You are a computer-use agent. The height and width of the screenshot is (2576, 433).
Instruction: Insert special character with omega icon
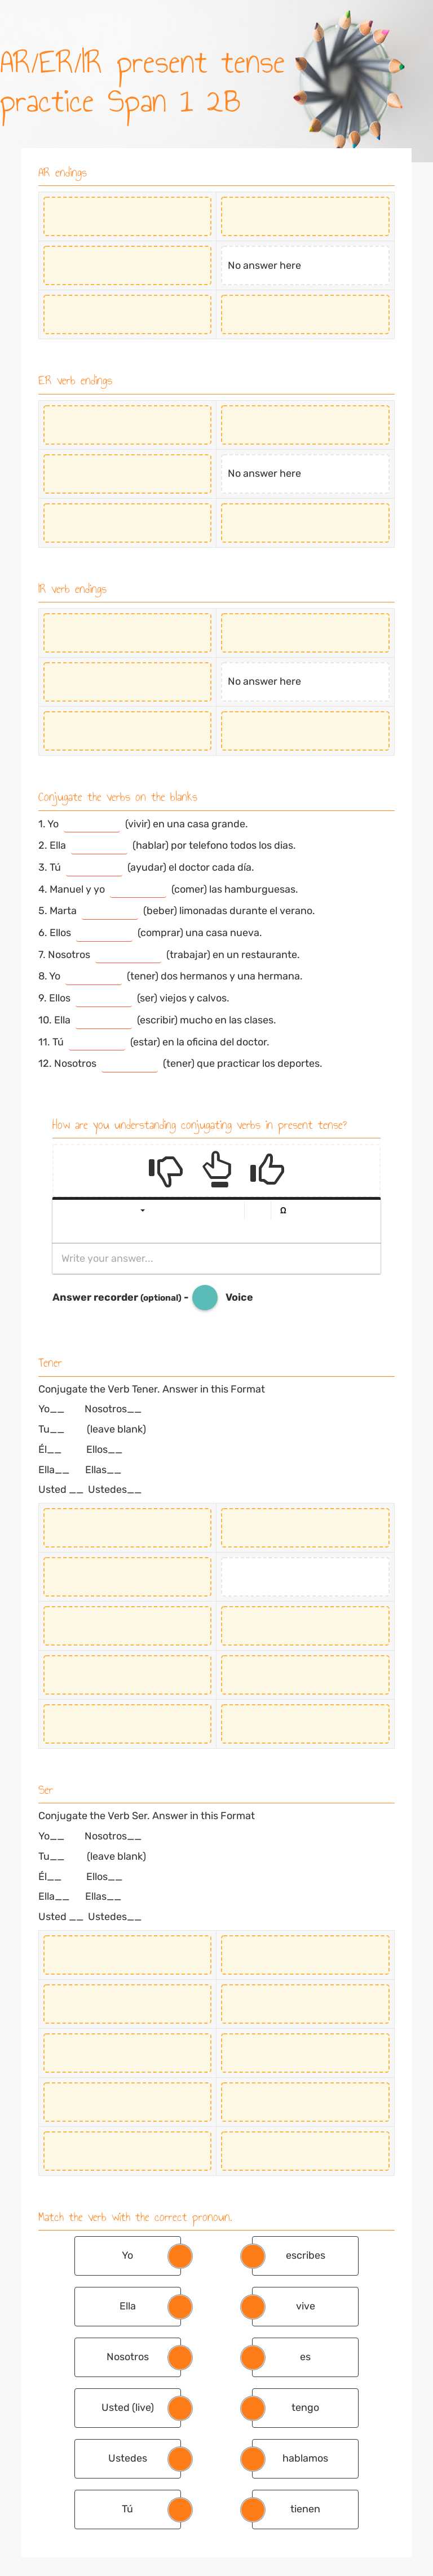(283, 1210)
